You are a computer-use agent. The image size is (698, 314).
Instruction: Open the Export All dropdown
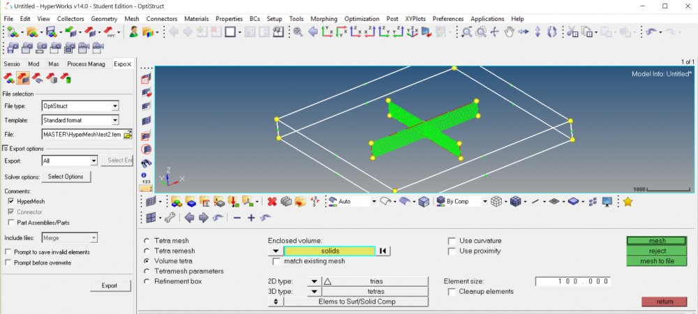pos(94,160)
